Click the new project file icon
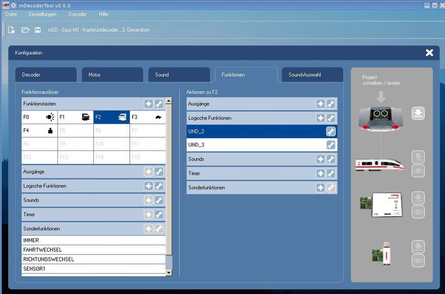445x294 pixels. coord(12,30)
